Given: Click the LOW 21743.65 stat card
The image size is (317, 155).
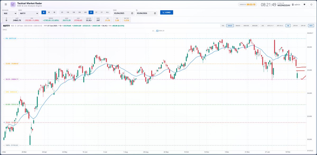Looking at the screenshot, I should tap(78, 19).
